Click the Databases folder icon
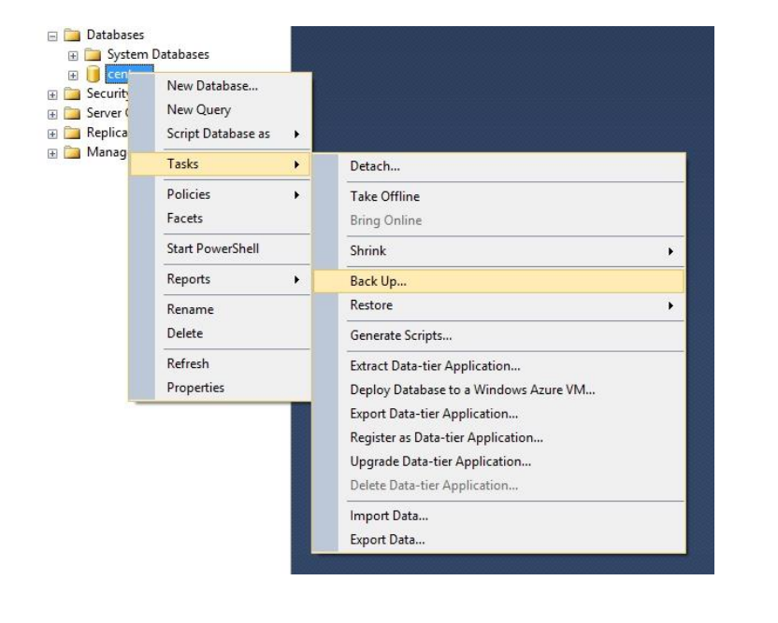 coord(72,35)
